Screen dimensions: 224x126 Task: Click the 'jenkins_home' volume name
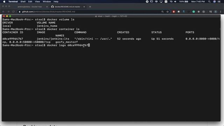[x=47, y=26]
